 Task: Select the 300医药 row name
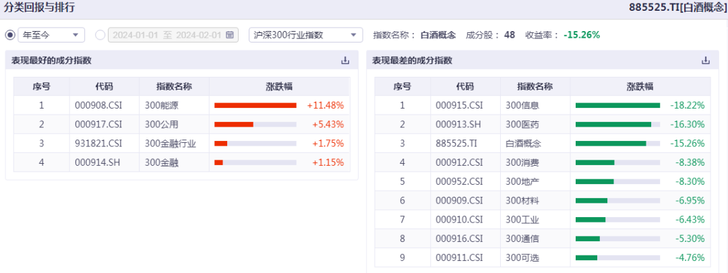click(x=522, y=125)
